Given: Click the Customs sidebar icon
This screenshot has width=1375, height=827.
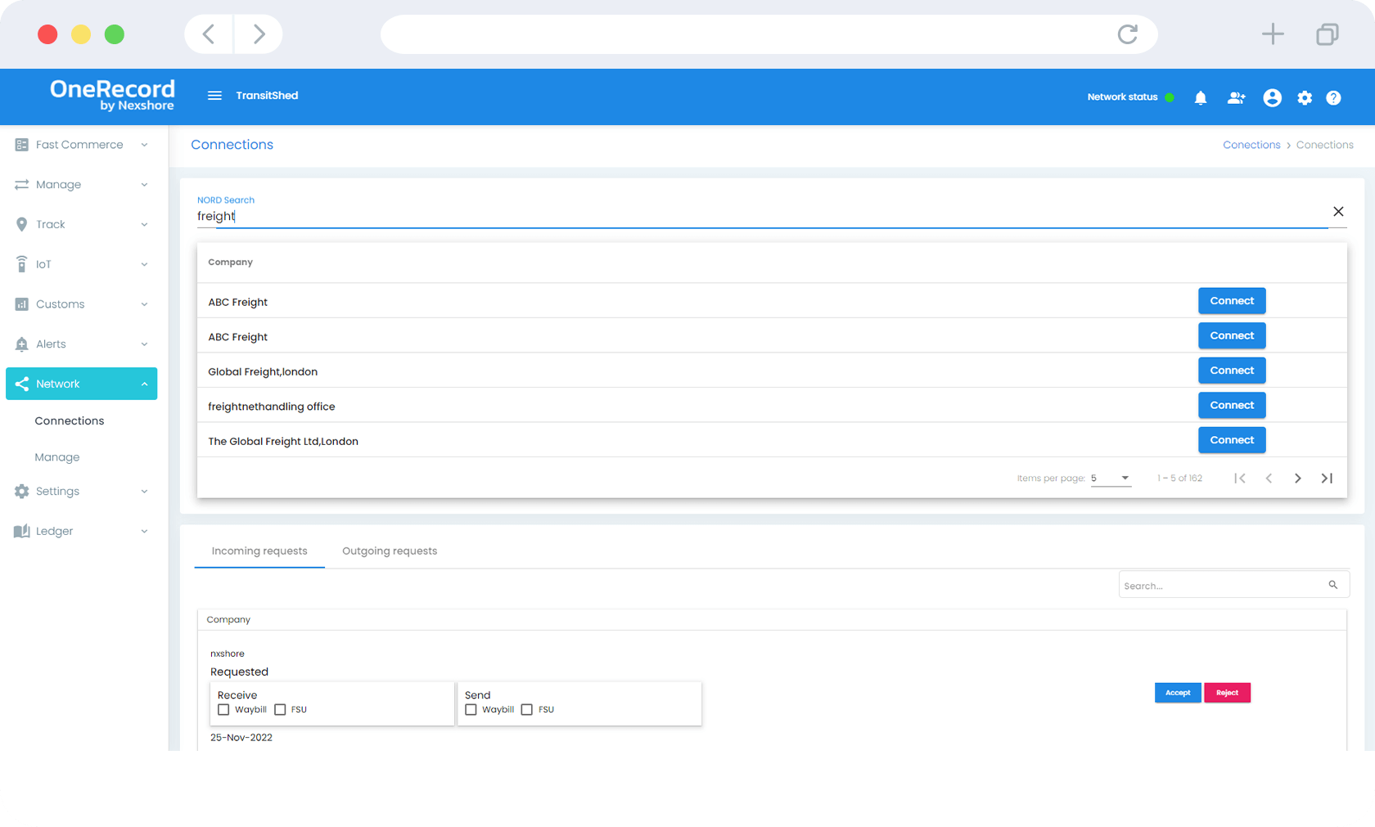Looking at the screenshot, I should coord(22,304).
